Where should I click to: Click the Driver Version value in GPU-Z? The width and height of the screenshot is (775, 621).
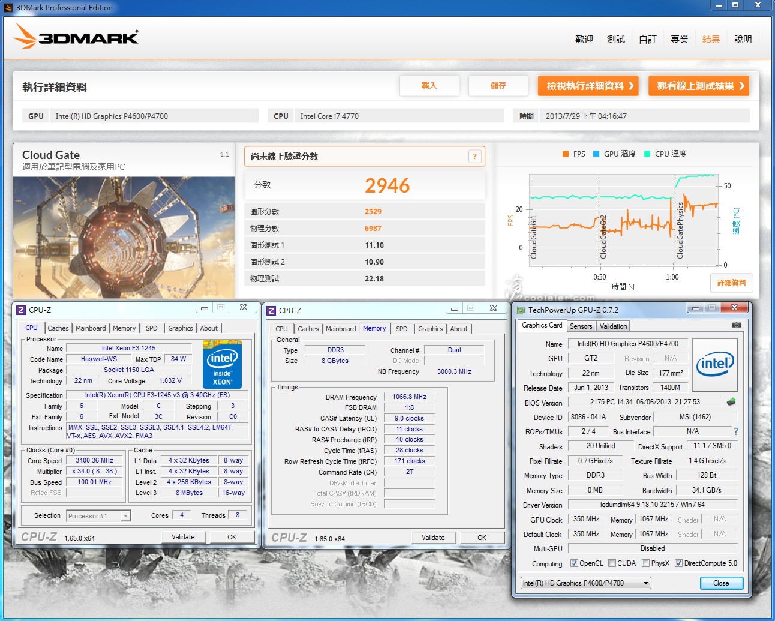pyautogui.click(x=653, y=505)
